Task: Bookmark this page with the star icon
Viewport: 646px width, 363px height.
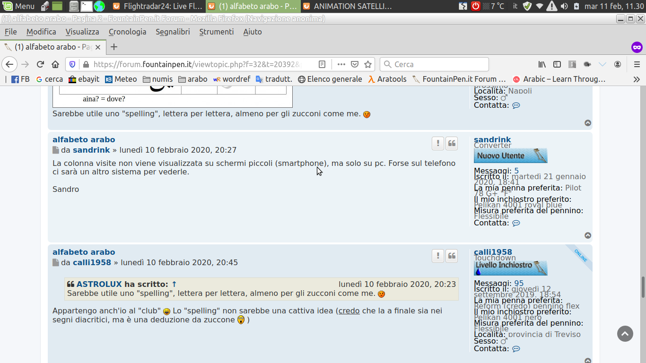Action: click(368, 64)
